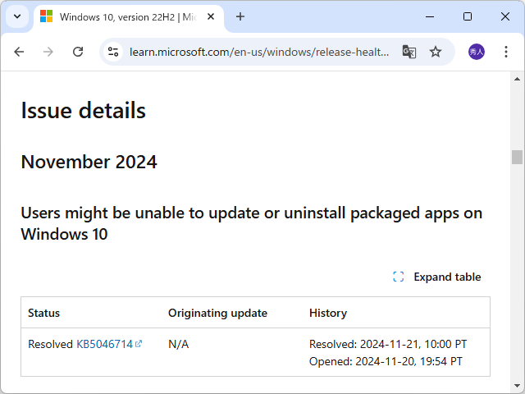
Task: Reload the current page
Action: coord(78,52)
